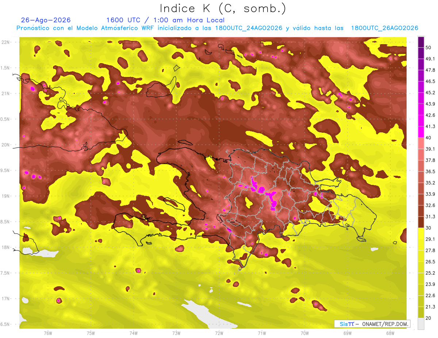Image resolution: width=438 pixels, height=338 pixels.
Task: Click the "25.2" legend value
Action: pyautogui.click(x=430, y=273)
